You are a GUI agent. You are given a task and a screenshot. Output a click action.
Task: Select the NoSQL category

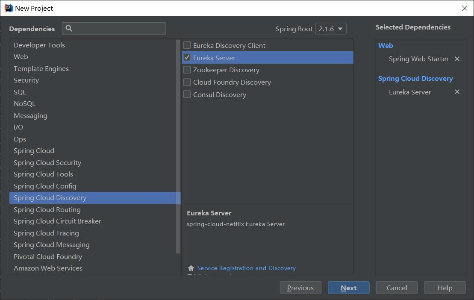[92, 103]
